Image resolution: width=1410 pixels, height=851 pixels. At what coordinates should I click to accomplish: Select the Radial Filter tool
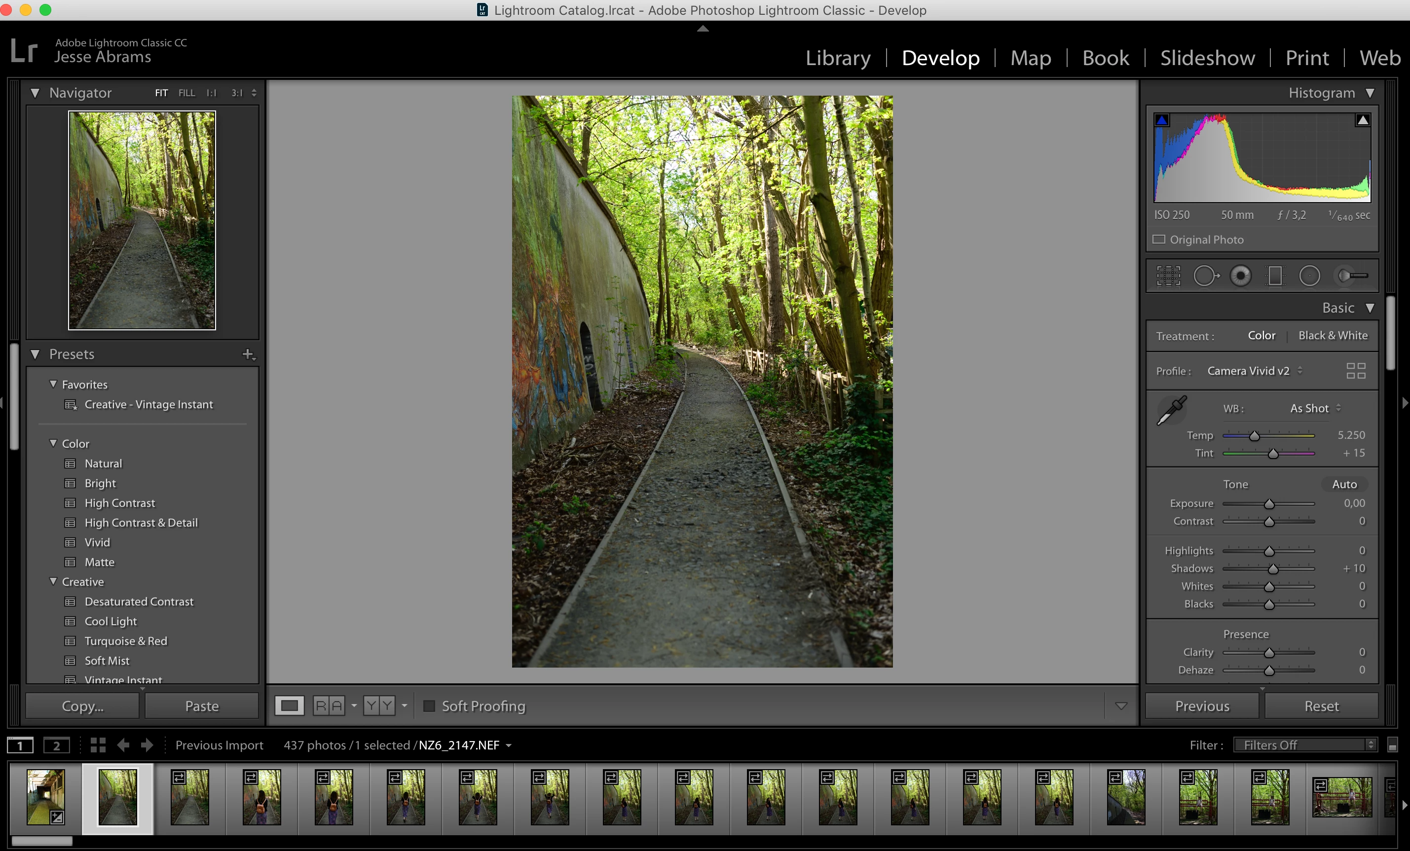point(1309,276)
